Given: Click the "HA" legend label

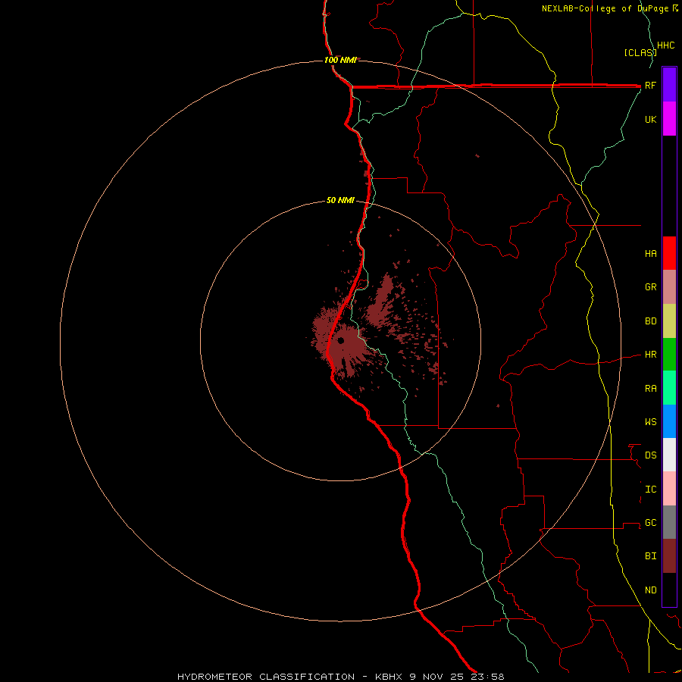Looking at the screenshot, I should (650, 254).
